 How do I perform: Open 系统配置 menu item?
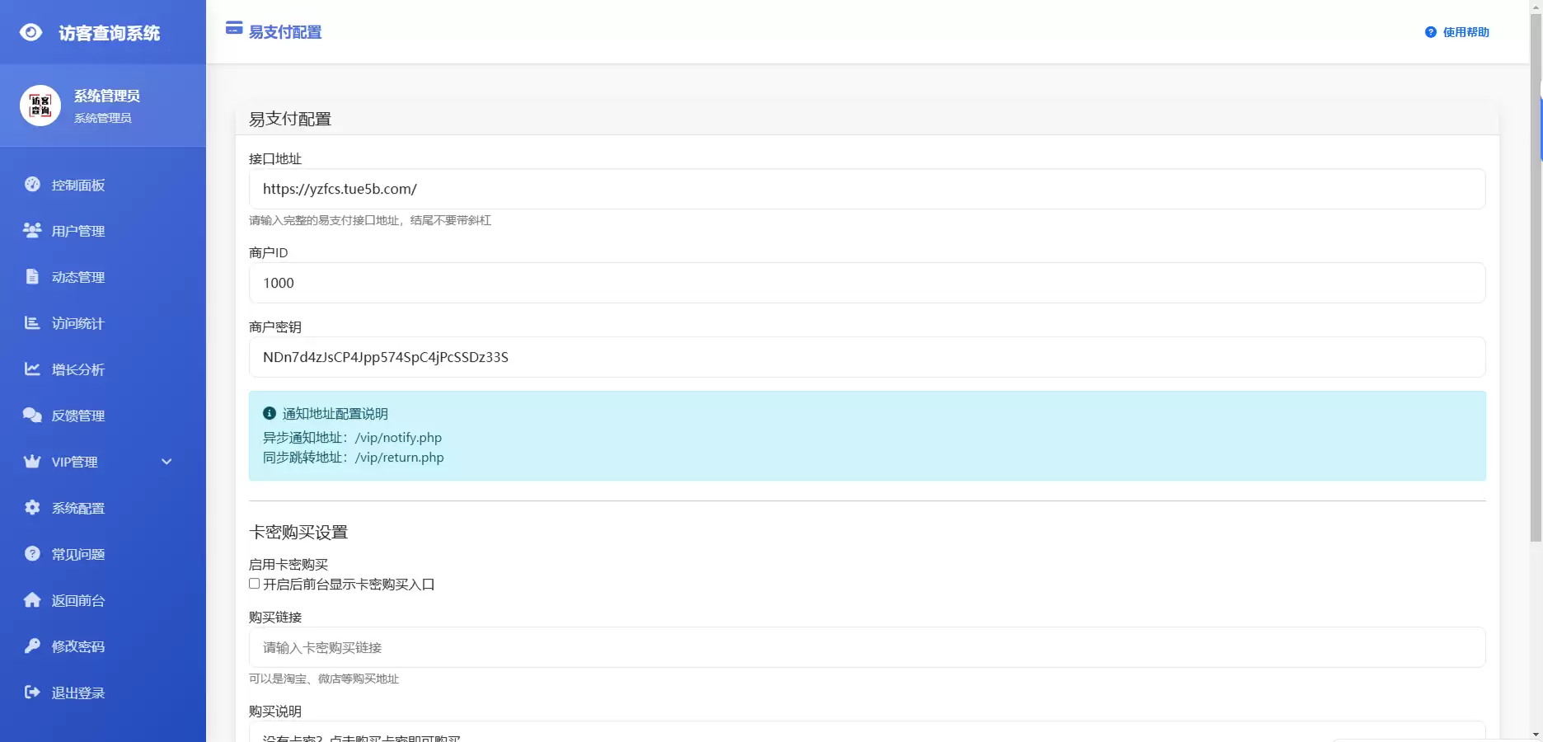[x=103, y=508]
